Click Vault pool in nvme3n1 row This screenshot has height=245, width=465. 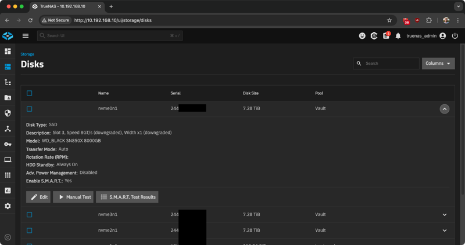coord(320,214)
